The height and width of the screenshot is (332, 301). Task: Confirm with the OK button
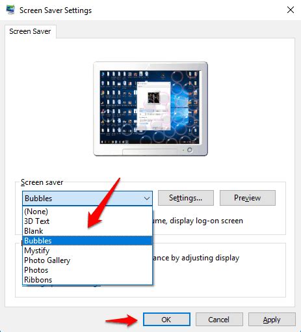pos(166,320)
